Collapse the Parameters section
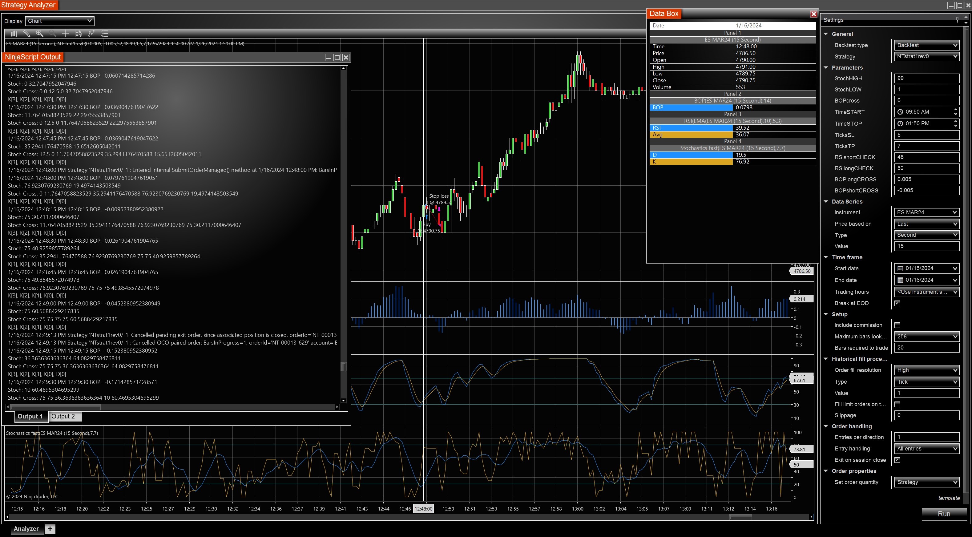Screen dimensions: 972x537 (826, 67)
